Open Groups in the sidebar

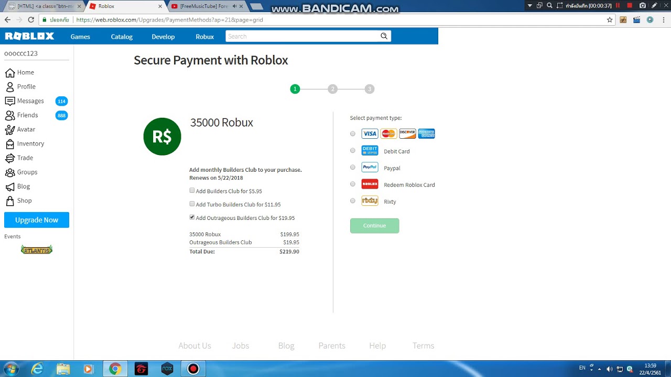tap(27, 172)
